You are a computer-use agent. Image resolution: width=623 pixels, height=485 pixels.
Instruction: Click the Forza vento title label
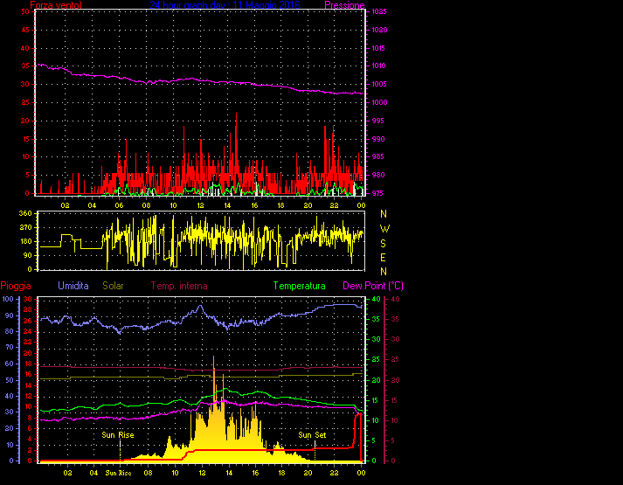tap(57, 5)
